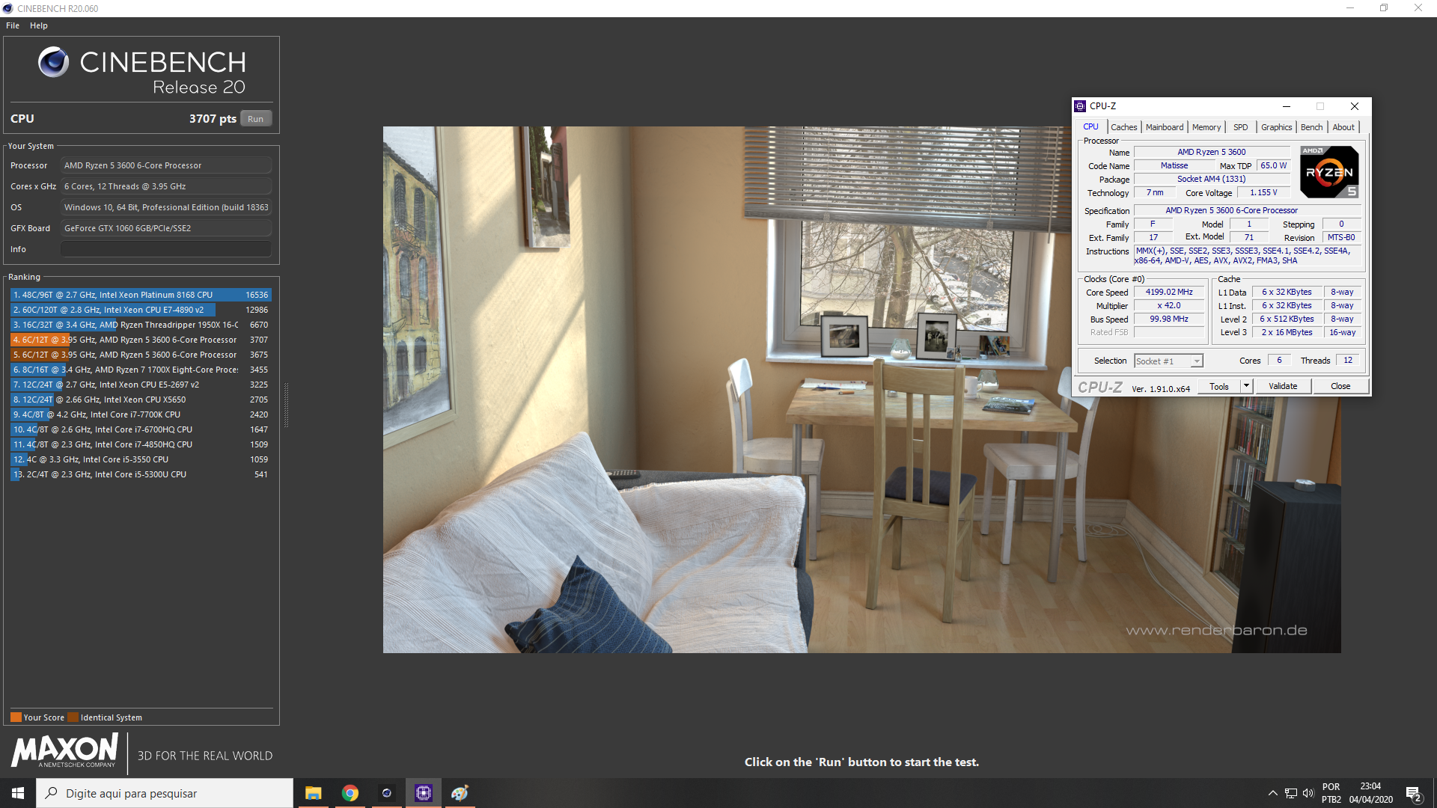Screen dimensions: 1437x808
Task: Select ranking entry Xeon CPU E5-2697 v2
Action: tap(141, 385)
